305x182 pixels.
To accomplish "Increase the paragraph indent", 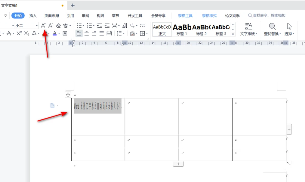I will [x=107, y=26].
